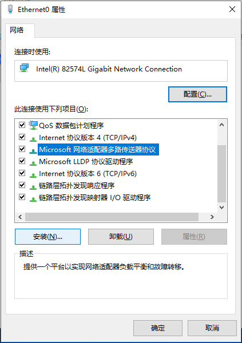Screen dimensions: 242x343
Task: Uncheck the QoS 数据包计划程序 checkbox
Action: 22,125
